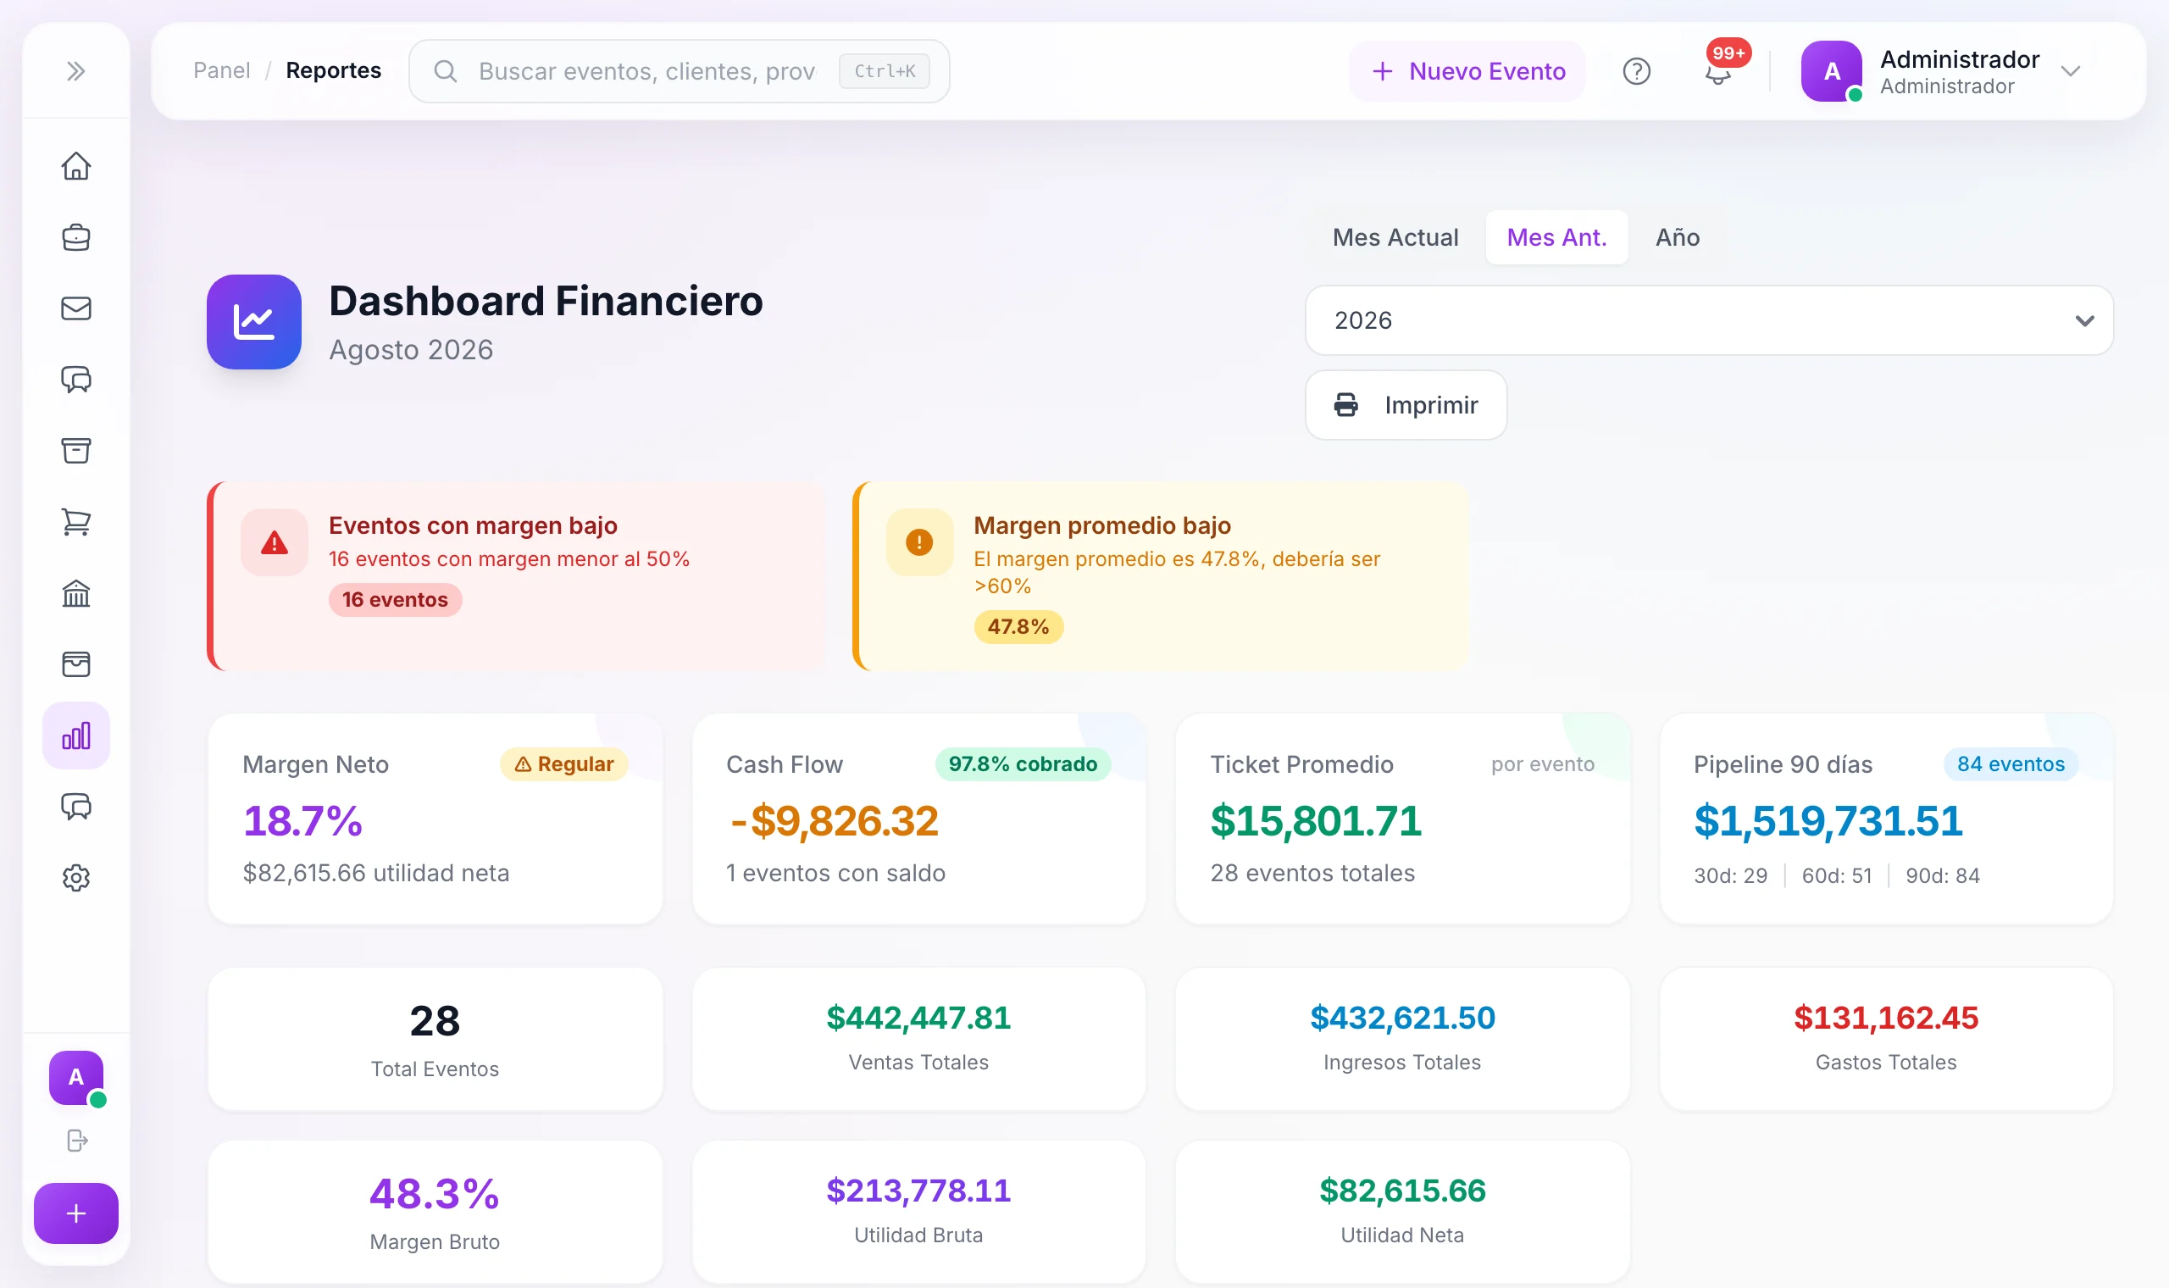Click the $442,447.81 Ventas Totales value

(x=918, y=1017)
